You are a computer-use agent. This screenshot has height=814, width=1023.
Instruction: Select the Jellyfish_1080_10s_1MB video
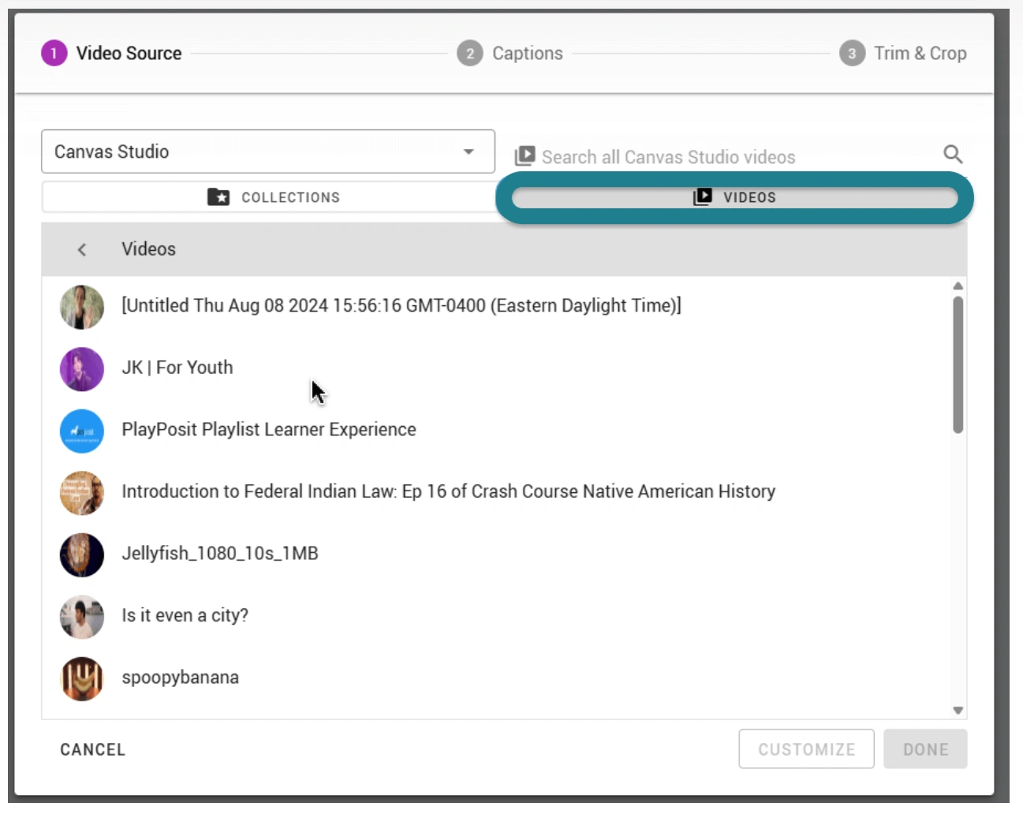coord(497,554)
